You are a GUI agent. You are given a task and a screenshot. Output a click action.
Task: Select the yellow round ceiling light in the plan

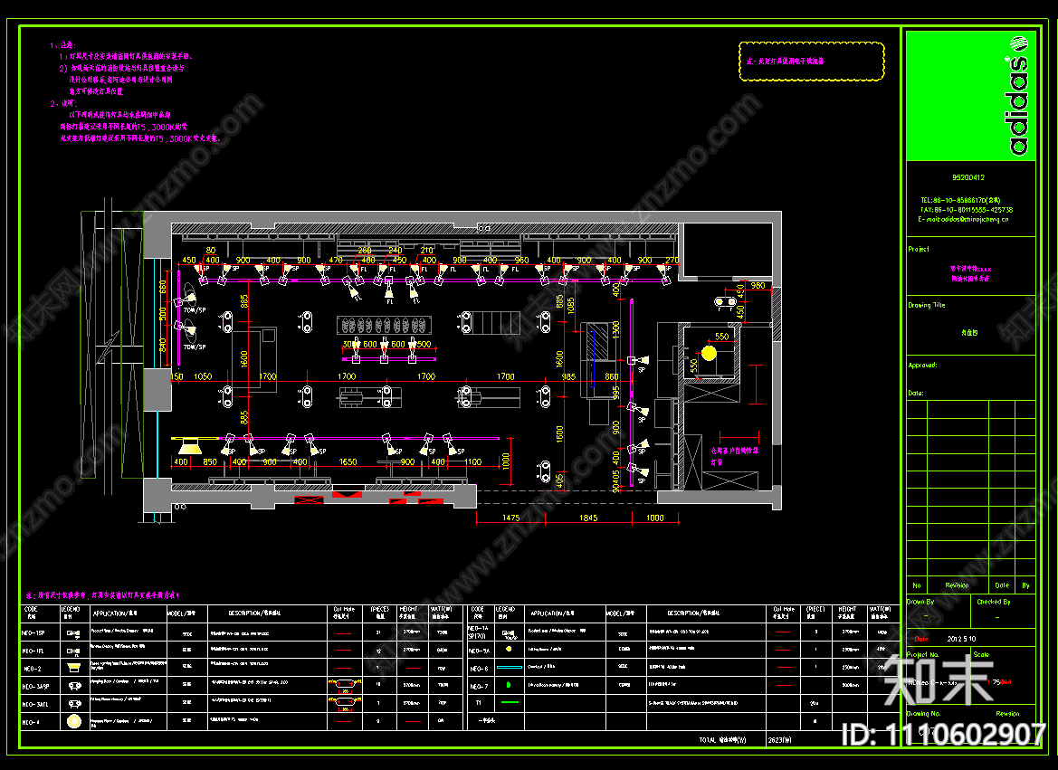point(709,352)
